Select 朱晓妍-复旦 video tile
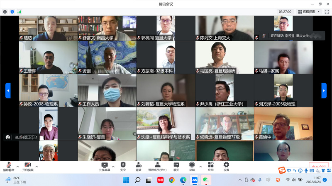The width and height of the screenshot is (332, 186). 107,124
